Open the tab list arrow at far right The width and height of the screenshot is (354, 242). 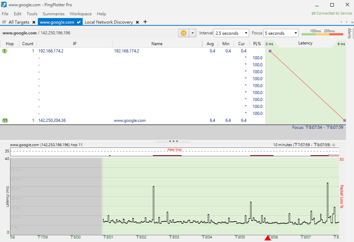352,22
